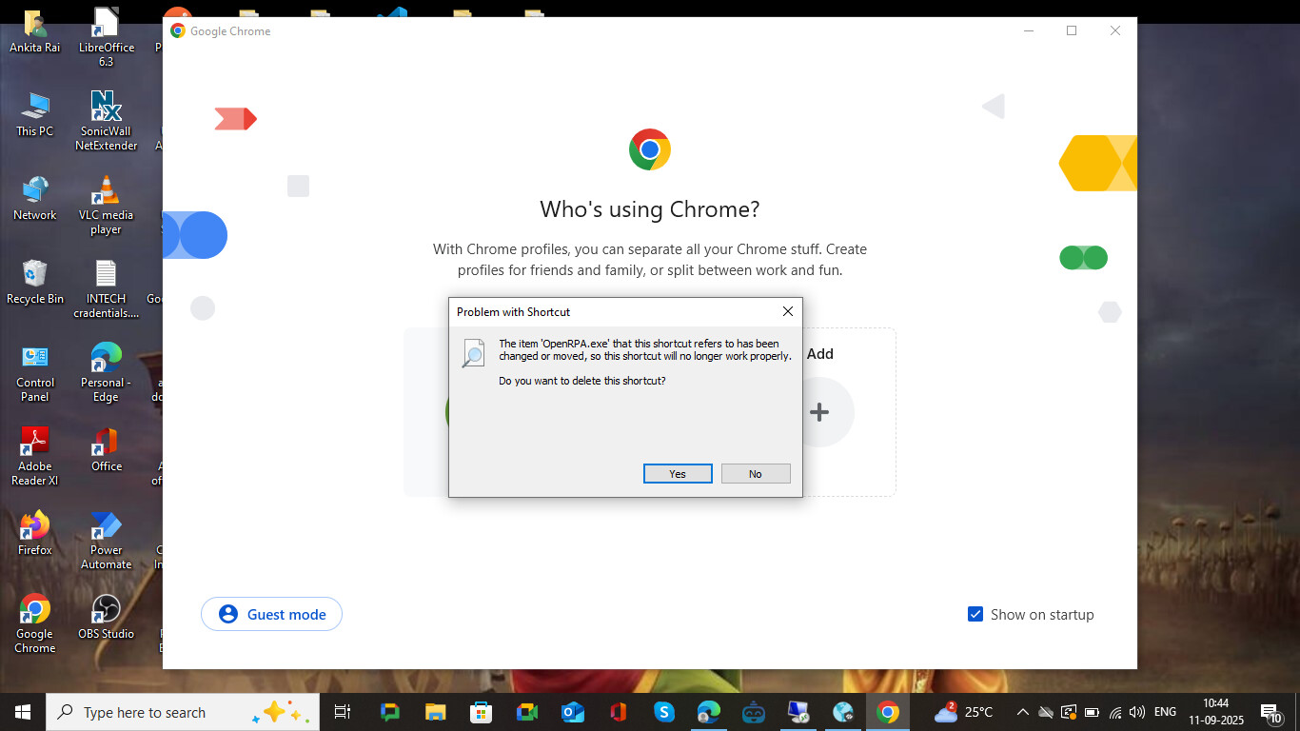This screenshot has width=1300, height=731.
Task: Uncheck the Show on startup checkbox
Action: point(975,614)
